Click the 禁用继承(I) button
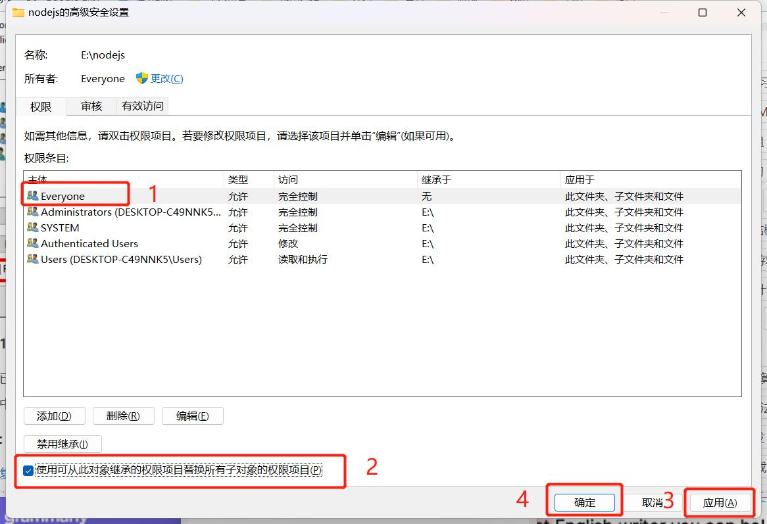Image resolution: width=767 pixels, height=524 pixels. [x=62, y=444]
